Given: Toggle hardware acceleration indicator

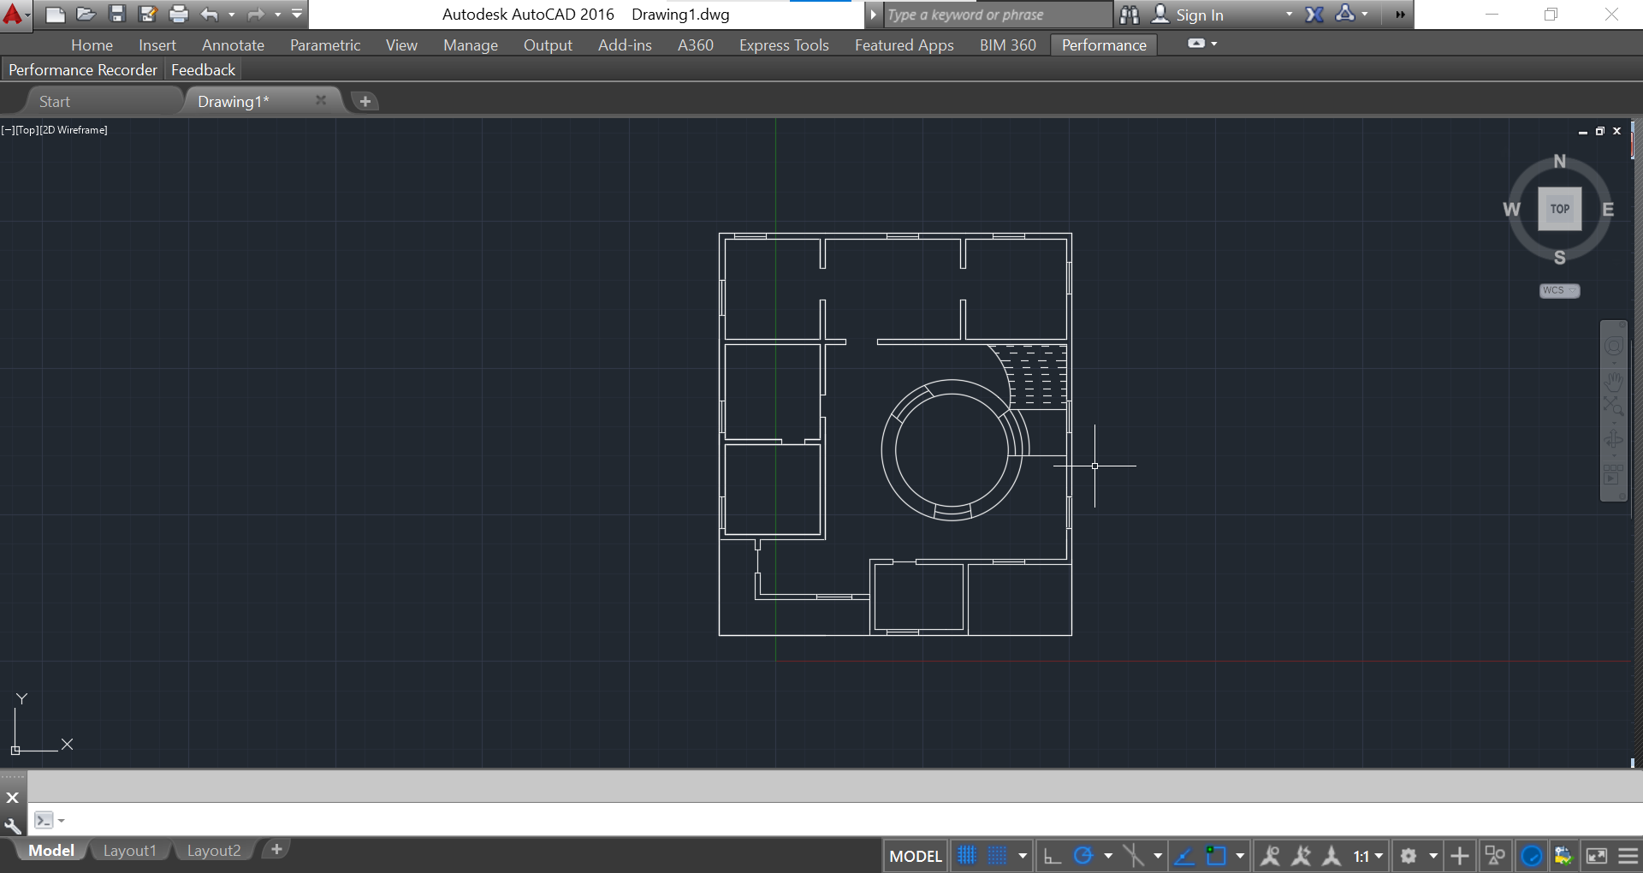Looking at the screenshot, I should pos(1532,855).
